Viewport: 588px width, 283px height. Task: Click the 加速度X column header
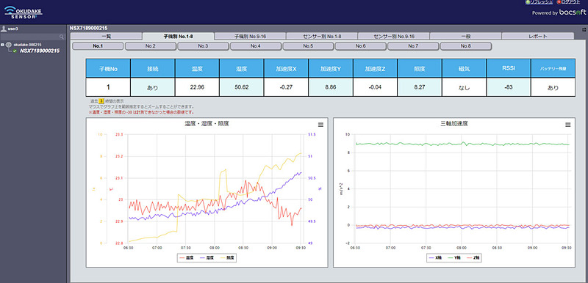(x=286, y=68)
